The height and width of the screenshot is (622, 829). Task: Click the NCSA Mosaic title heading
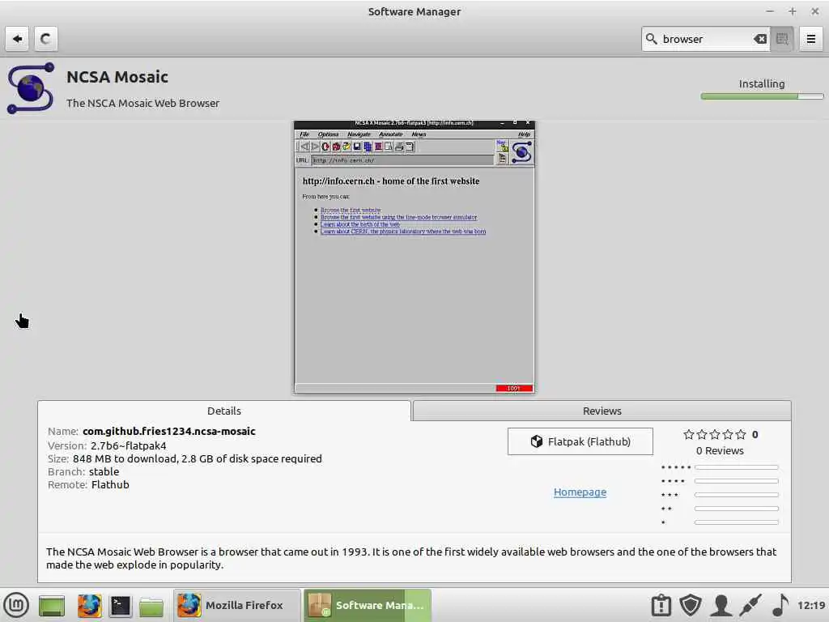(117, 77)
